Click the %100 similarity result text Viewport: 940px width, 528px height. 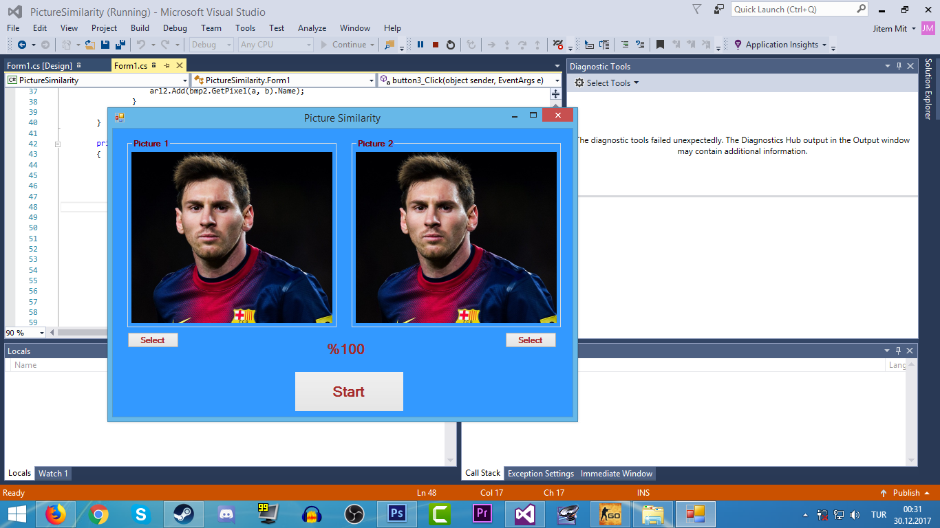[346, 349]
